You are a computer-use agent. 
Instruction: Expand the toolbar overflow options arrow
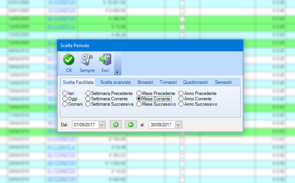(118, 72)
